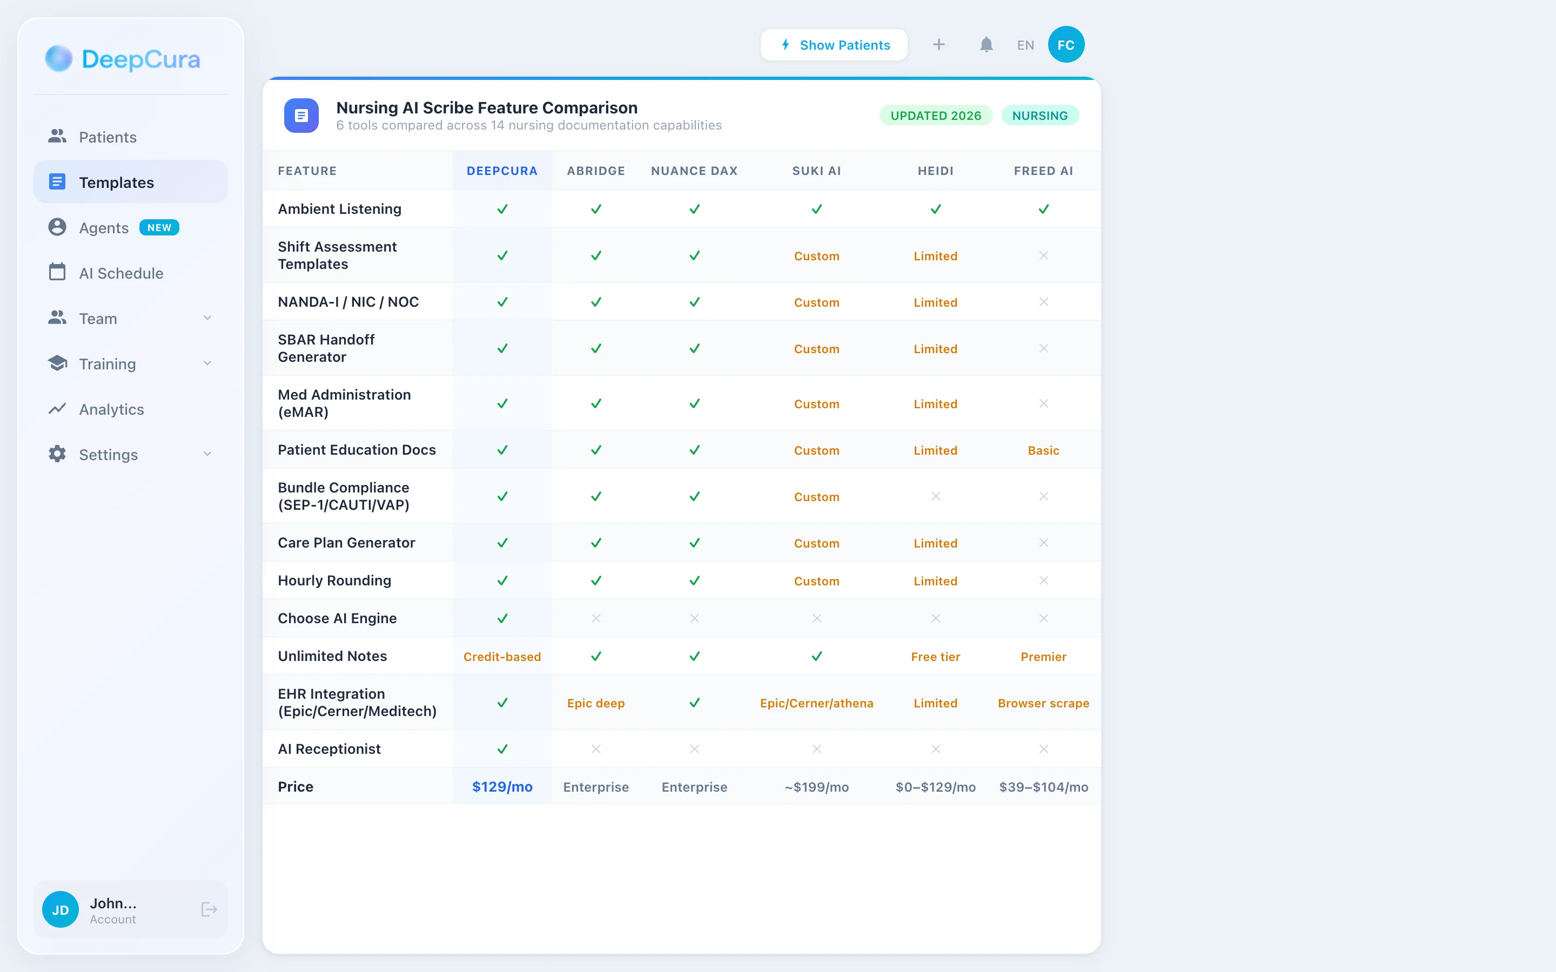Click the DeepCura logo orb
Screen dimensions: 1556x972
tap(58, 58)
